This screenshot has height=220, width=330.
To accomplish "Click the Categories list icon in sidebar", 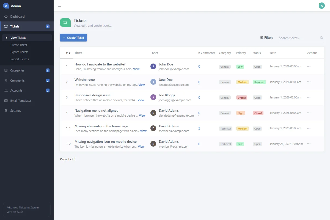I will [x=6, y=70].
